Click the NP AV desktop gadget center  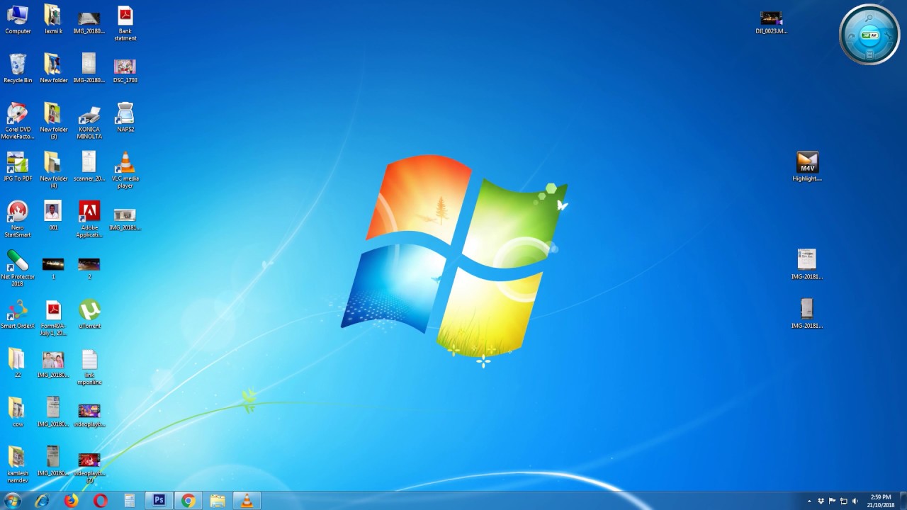point(869,35)
